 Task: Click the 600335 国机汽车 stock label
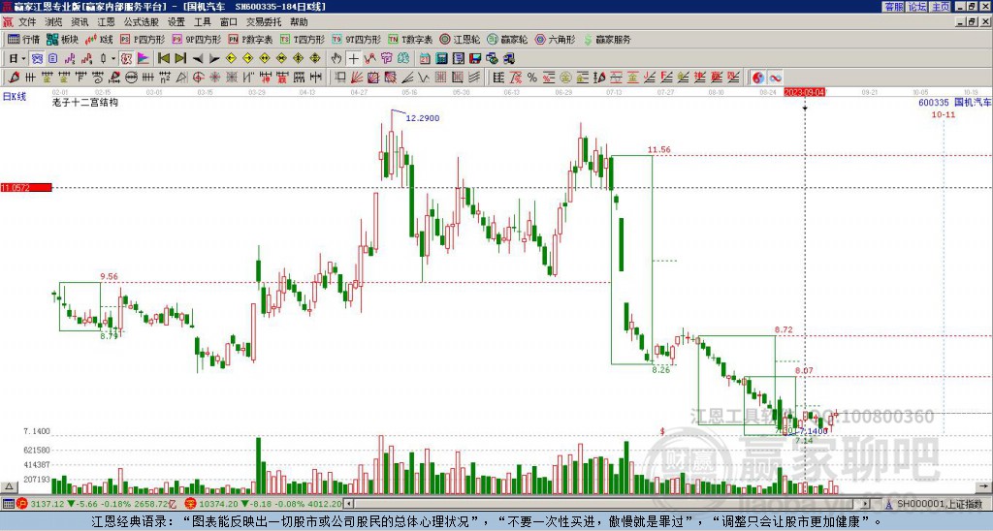coord(955,102)
